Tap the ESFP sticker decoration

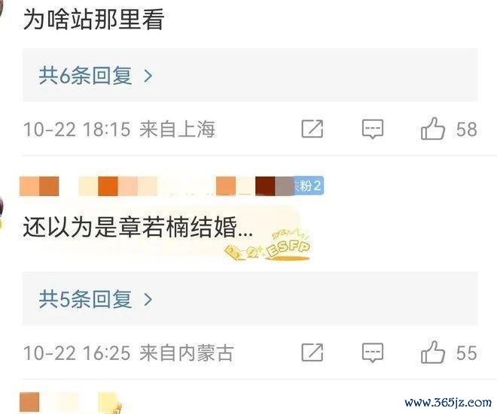[x=268, y=246]
